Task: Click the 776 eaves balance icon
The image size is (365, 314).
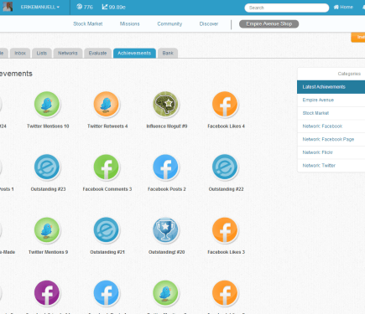Action: click(x=80, y=7)
